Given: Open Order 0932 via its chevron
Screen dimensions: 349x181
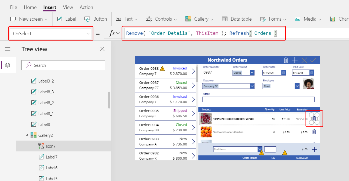Looking at the screenshot, I should [193, 156].
